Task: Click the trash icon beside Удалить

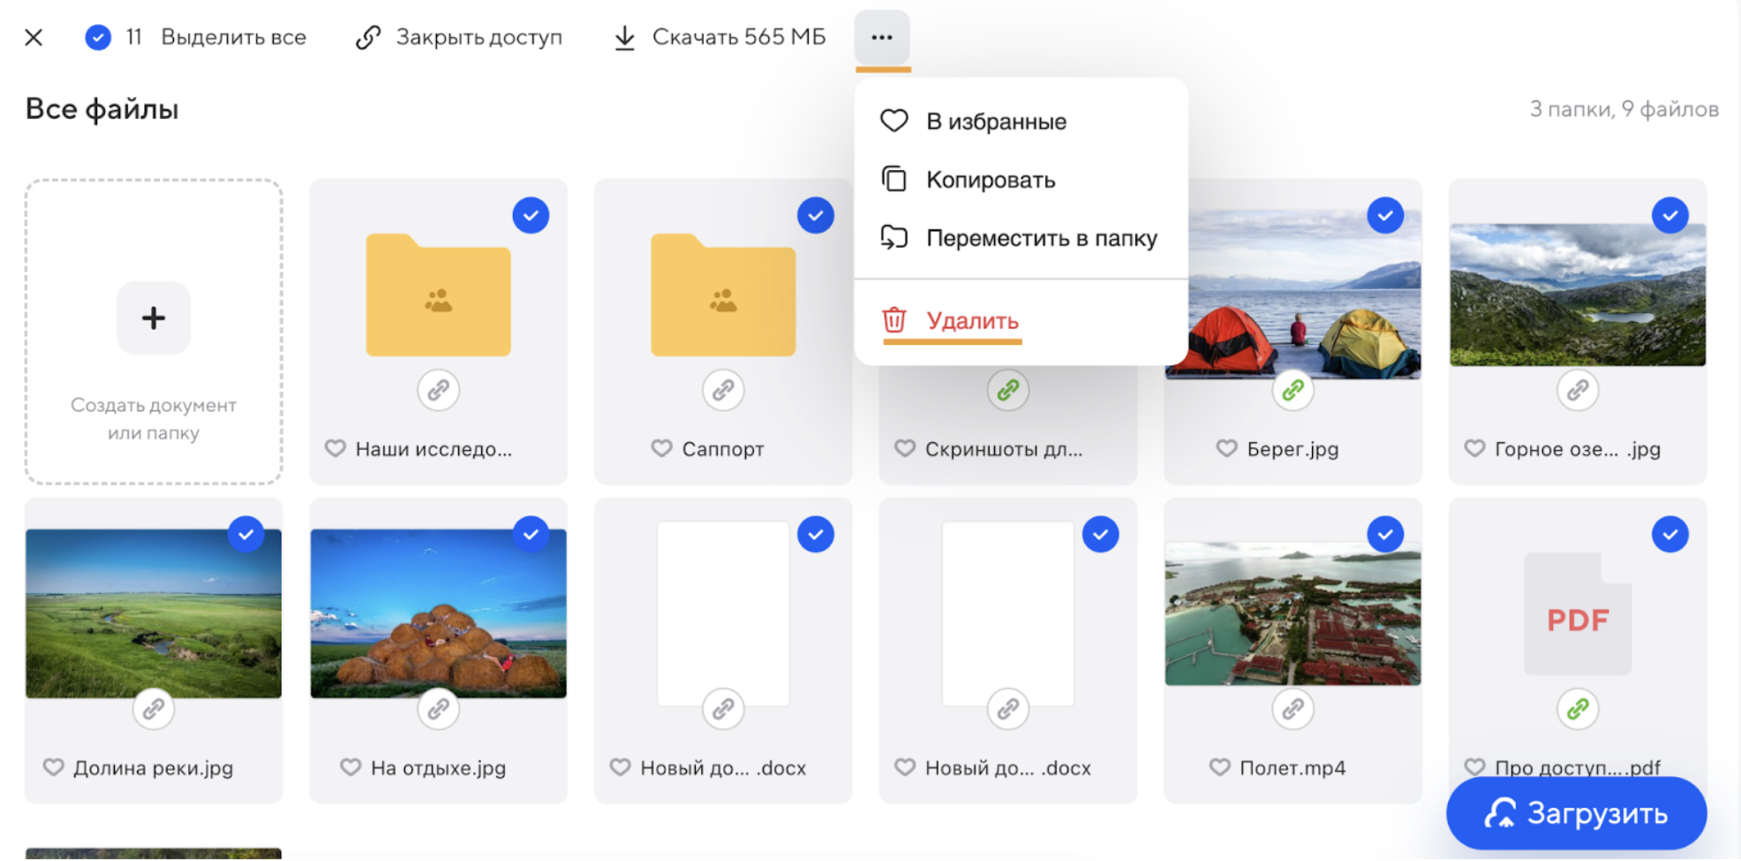Action: [x=894, y=321]
